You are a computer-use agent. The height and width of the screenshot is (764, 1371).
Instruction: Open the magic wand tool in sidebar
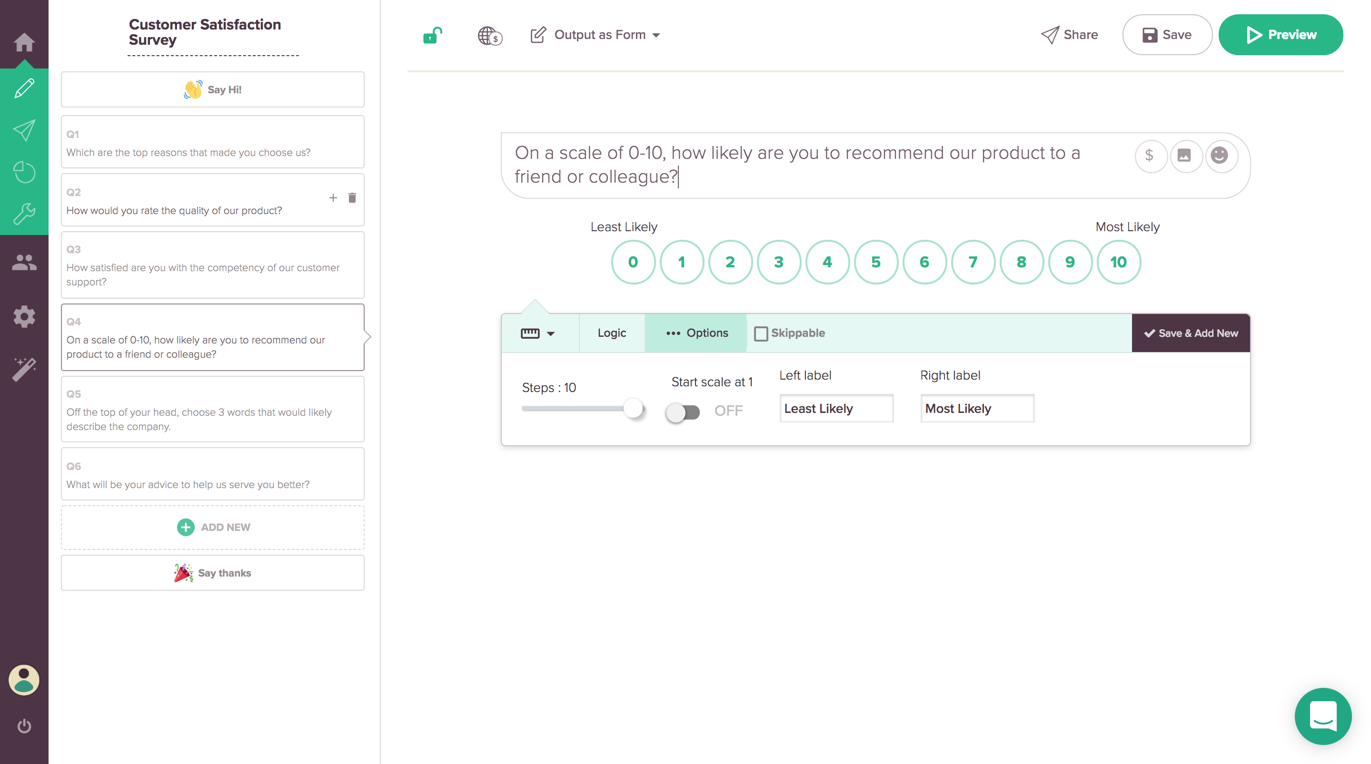[24, 369]
